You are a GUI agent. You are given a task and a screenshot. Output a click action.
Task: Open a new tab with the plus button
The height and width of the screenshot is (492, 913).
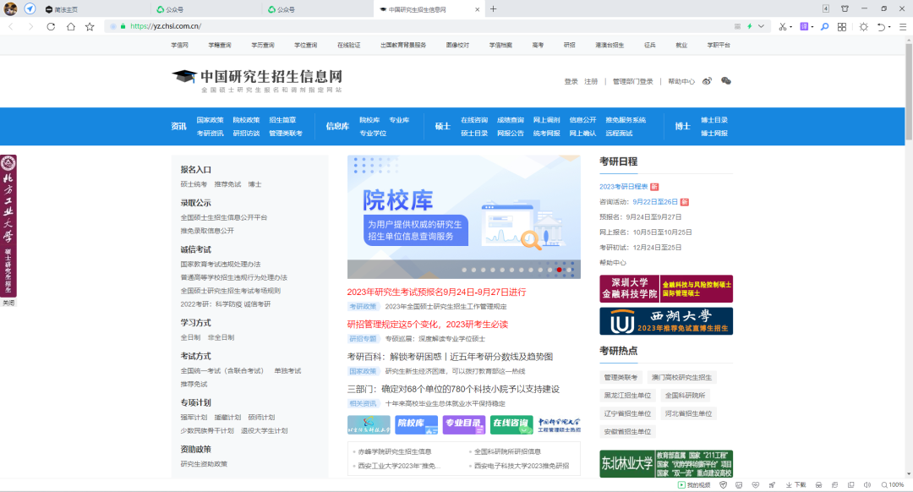493,8
